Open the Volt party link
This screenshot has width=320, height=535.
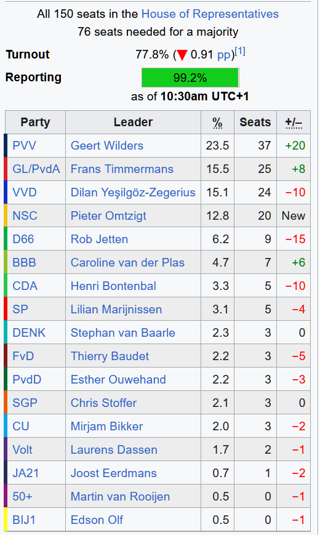pyautogui.click(x=22, y=449)
